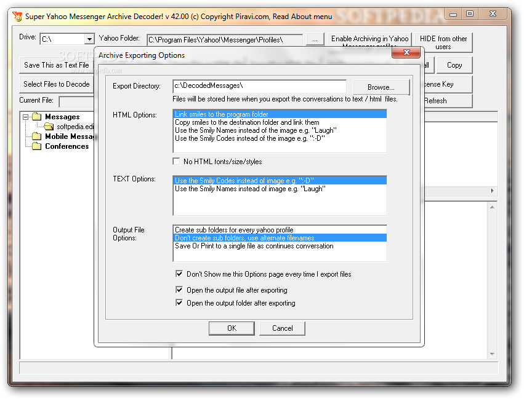
Task: Maximize the main decoder window
Action: pos(470,14)
